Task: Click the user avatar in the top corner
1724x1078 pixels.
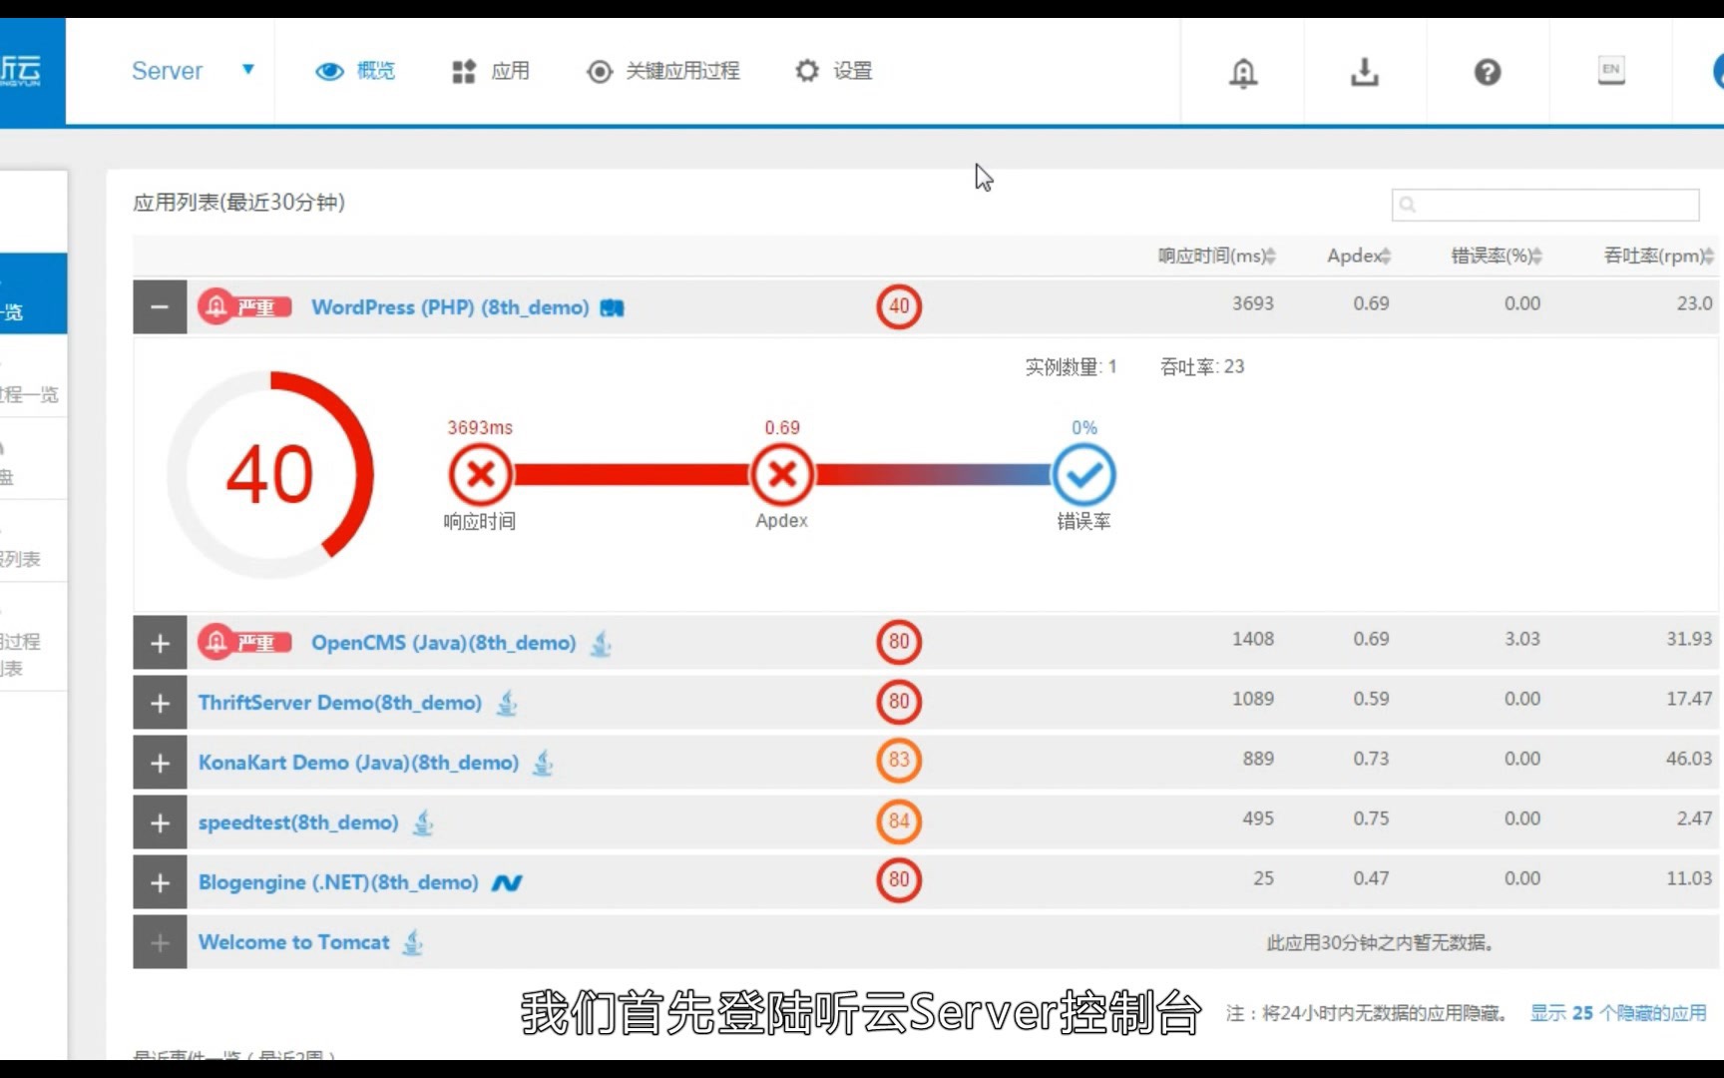Action: coord(1716,71)
